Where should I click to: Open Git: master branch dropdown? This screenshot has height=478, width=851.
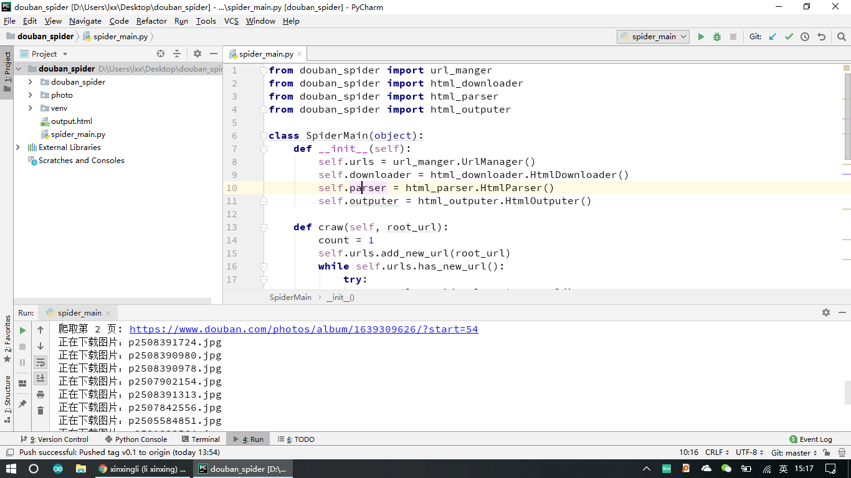(794, 452)
